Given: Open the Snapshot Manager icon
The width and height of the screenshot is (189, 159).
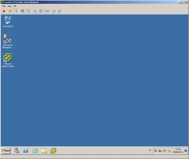Looking at the screenshot, I should pyautogui.click(x=41, y=11).
